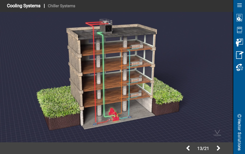Click the 13/21 page counter
The image size is (245, 154).
click(203, 149)
